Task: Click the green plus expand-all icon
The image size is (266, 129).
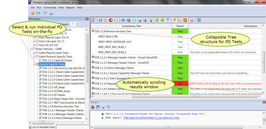Action: pyautogui.click(x=157, y=20)
